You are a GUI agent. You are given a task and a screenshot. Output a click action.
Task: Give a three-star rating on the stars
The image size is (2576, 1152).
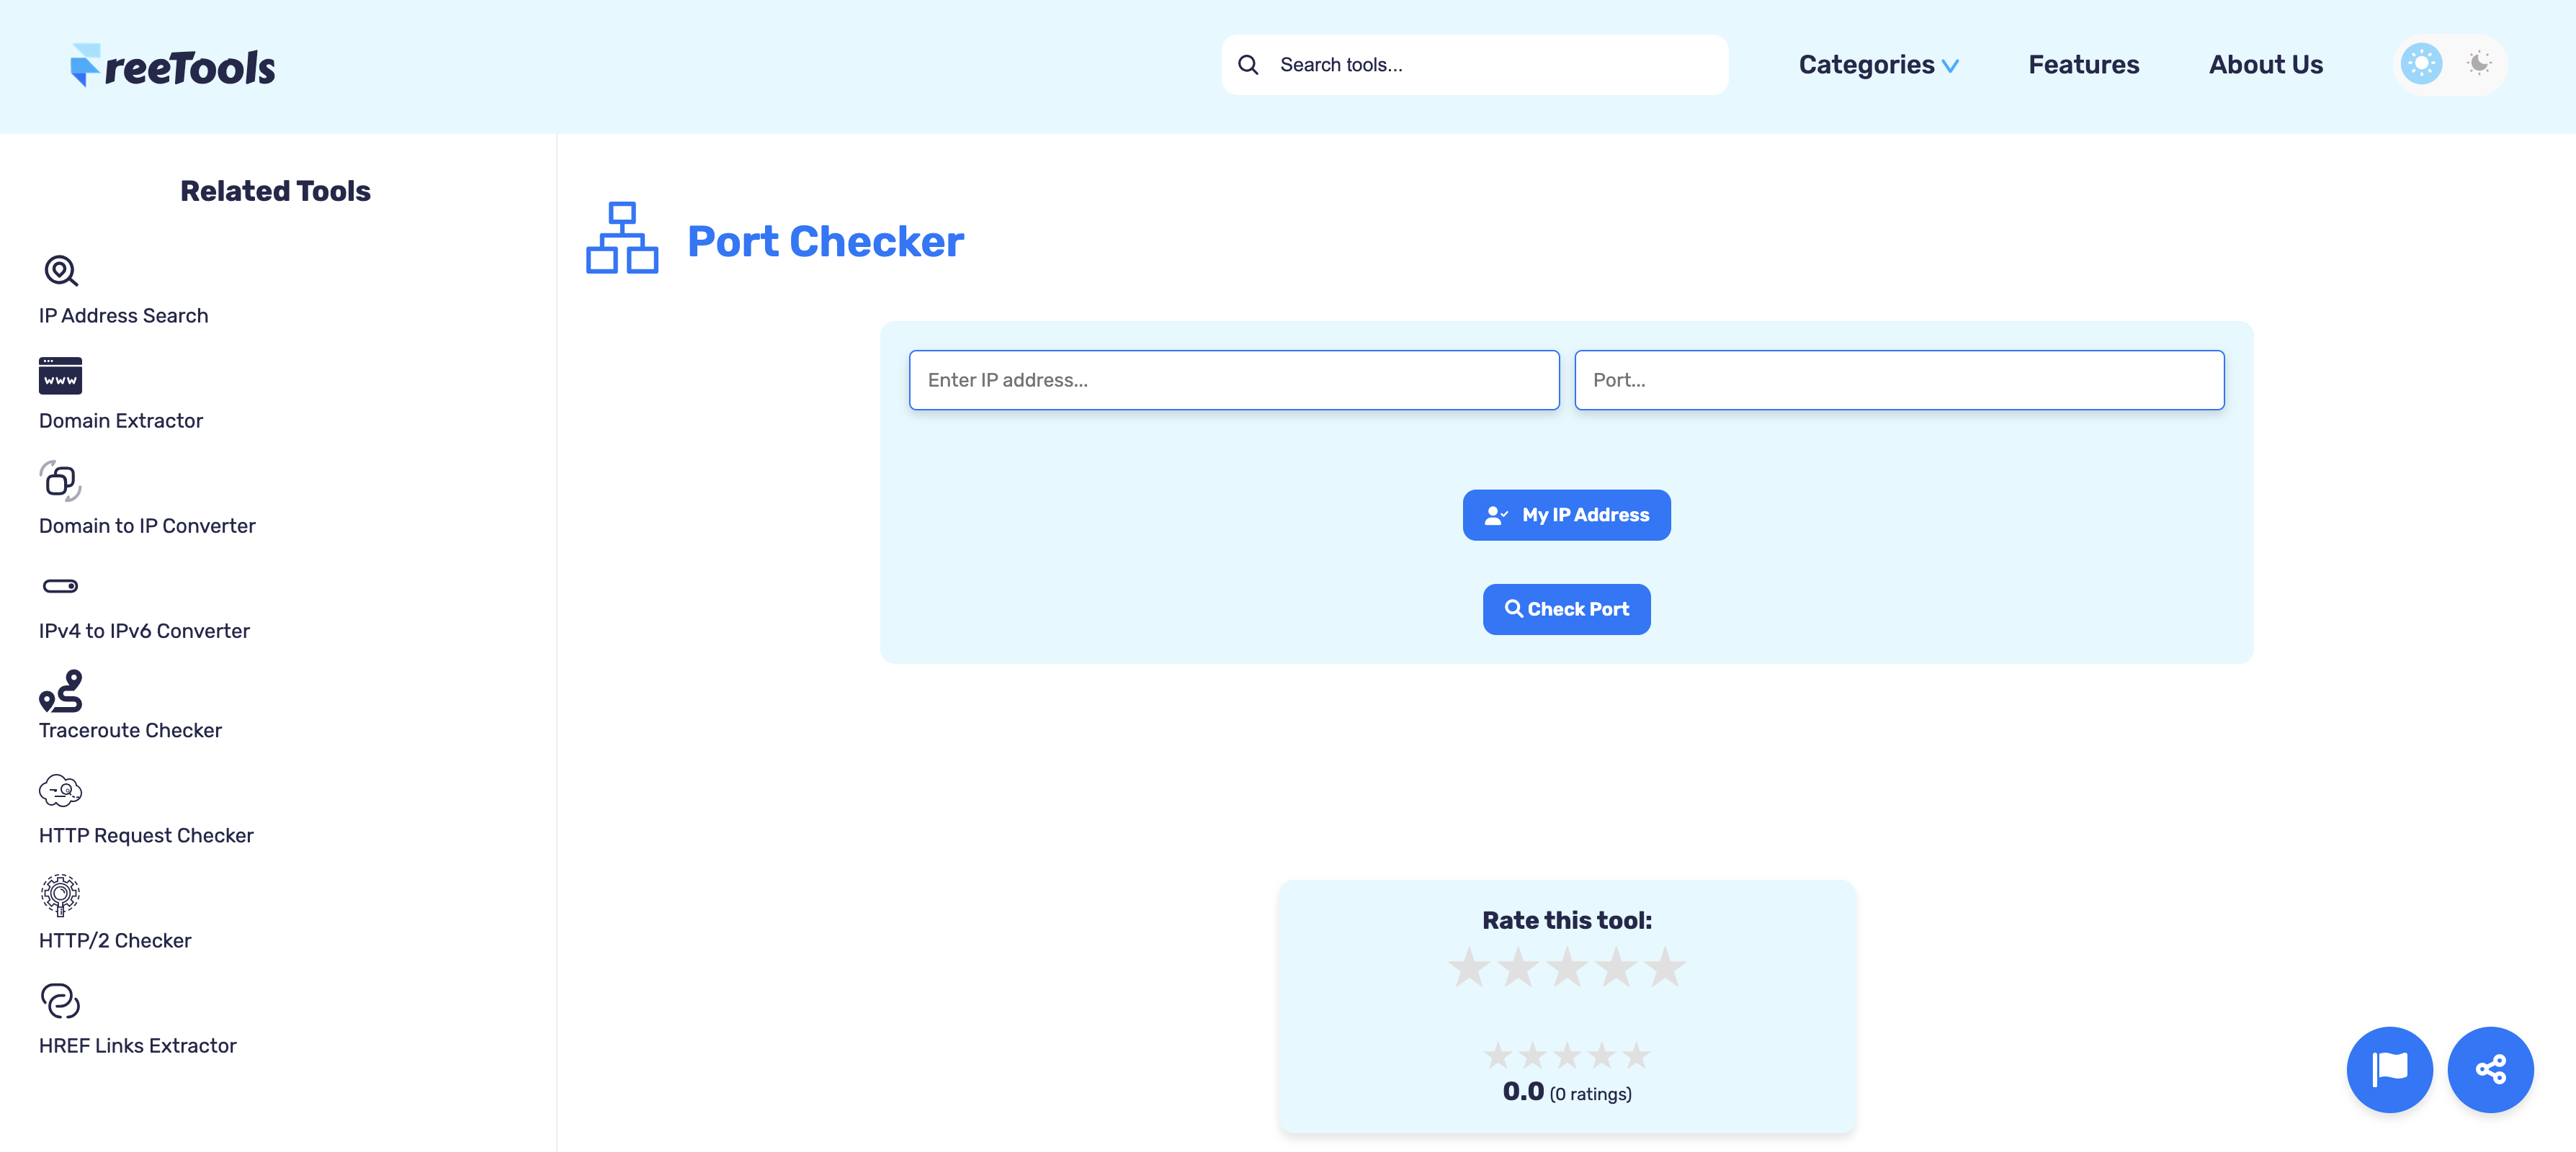(x=1566, y=967)
